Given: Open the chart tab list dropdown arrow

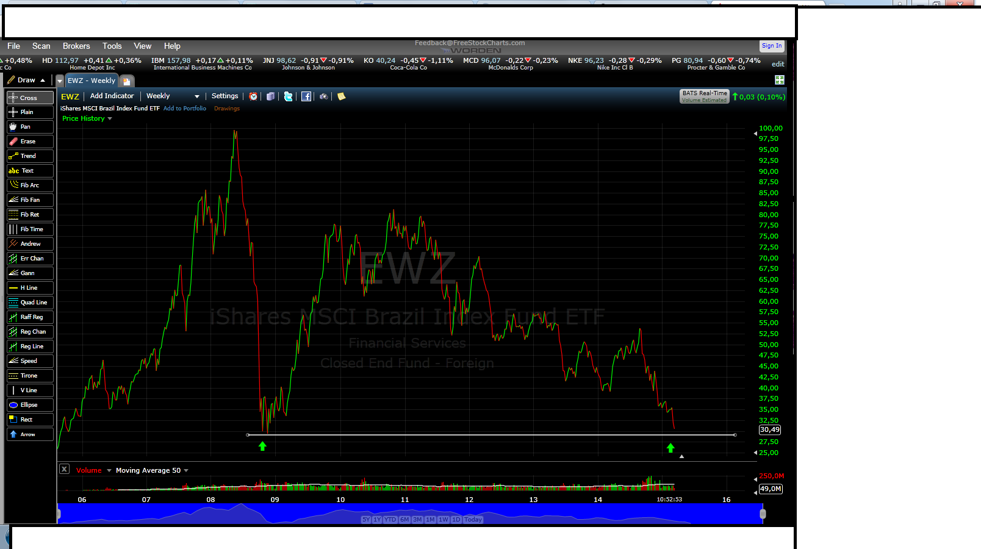Looking at the screenshot, I should tap(60, 81).
